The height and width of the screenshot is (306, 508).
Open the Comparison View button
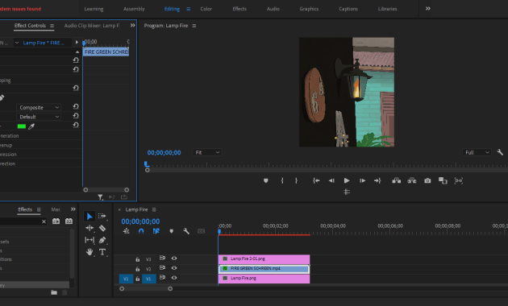click(x=443, y=180)
